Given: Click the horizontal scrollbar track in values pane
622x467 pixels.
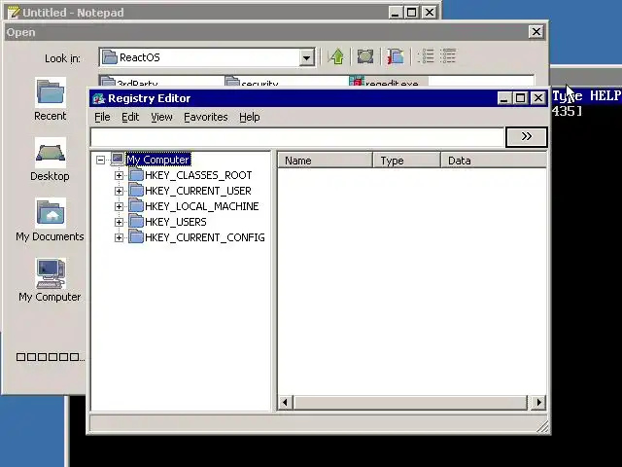Looking at the screenshot, I should (x=410, y=402).
